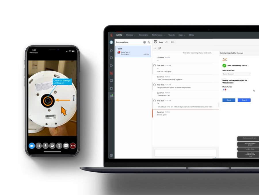Click the chat message input field
259x195 pixels.
(185, 152)
